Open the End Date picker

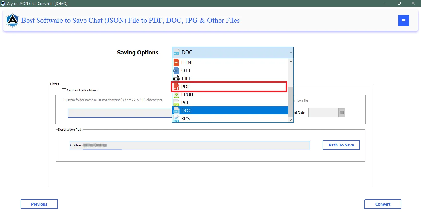click(341, 113)
